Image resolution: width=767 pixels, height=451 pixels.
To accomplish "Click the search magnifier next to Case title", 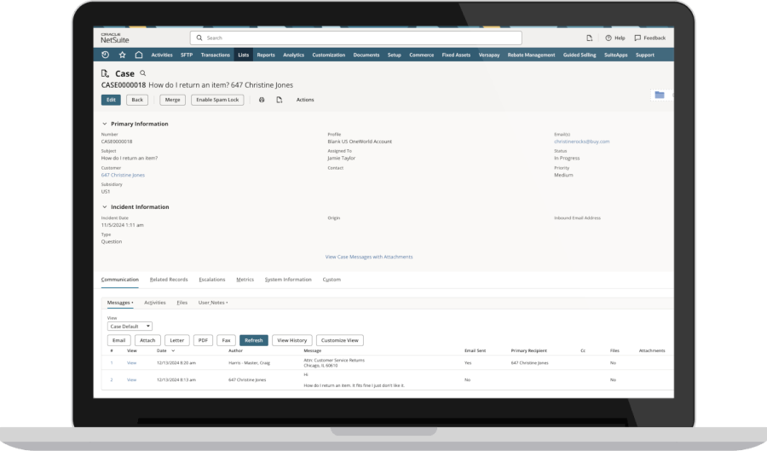I will 143,74.
